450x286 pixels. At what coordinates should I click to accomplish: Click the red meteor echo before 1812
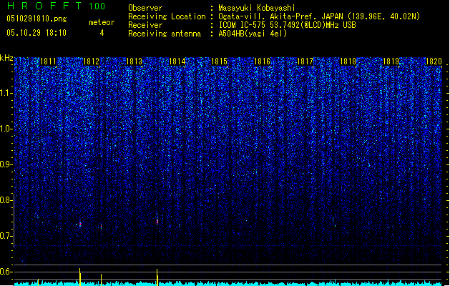[80, 224]
